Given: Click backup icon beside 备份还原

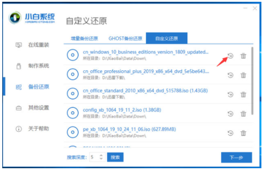Looking at the screenshot, I should [x=19, y=87].
